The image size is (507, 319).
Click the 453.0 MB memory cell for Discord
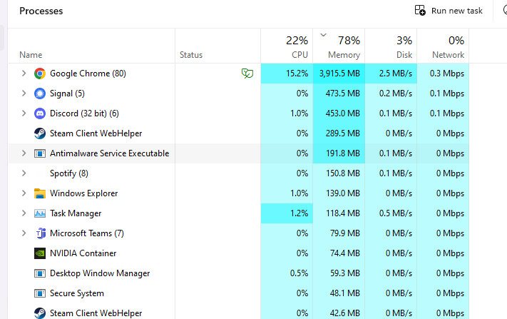339,113
